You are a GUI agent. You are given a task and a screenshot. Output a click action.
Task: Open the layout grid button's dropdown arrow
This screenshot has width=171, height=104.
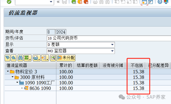pyautogui.click(x=48, y=59)
